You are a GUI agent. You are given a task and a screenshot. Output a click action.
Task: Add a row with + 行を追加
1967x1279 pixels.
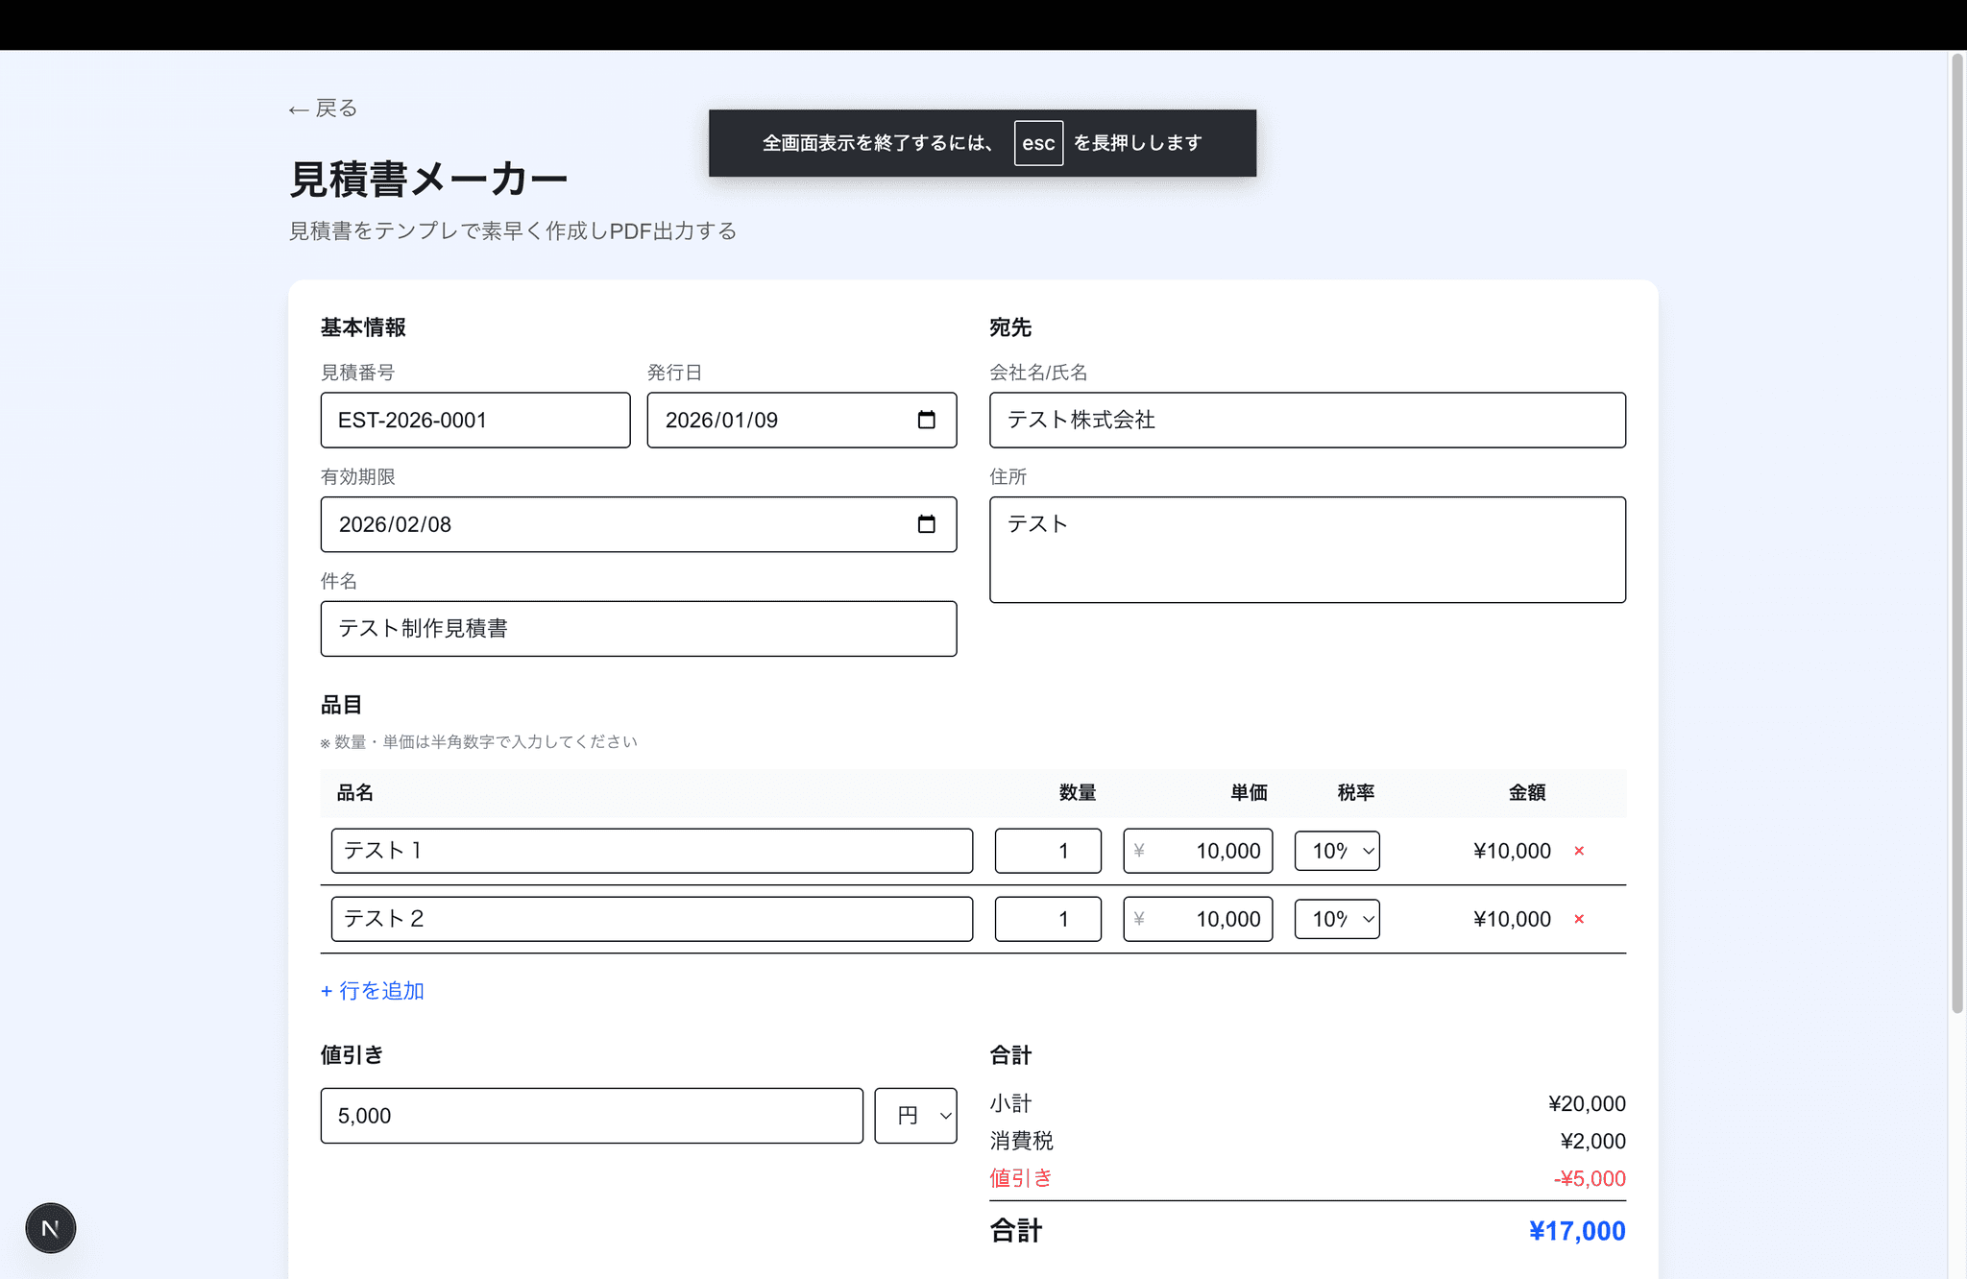pyautogui.click(x=373, y=991)
